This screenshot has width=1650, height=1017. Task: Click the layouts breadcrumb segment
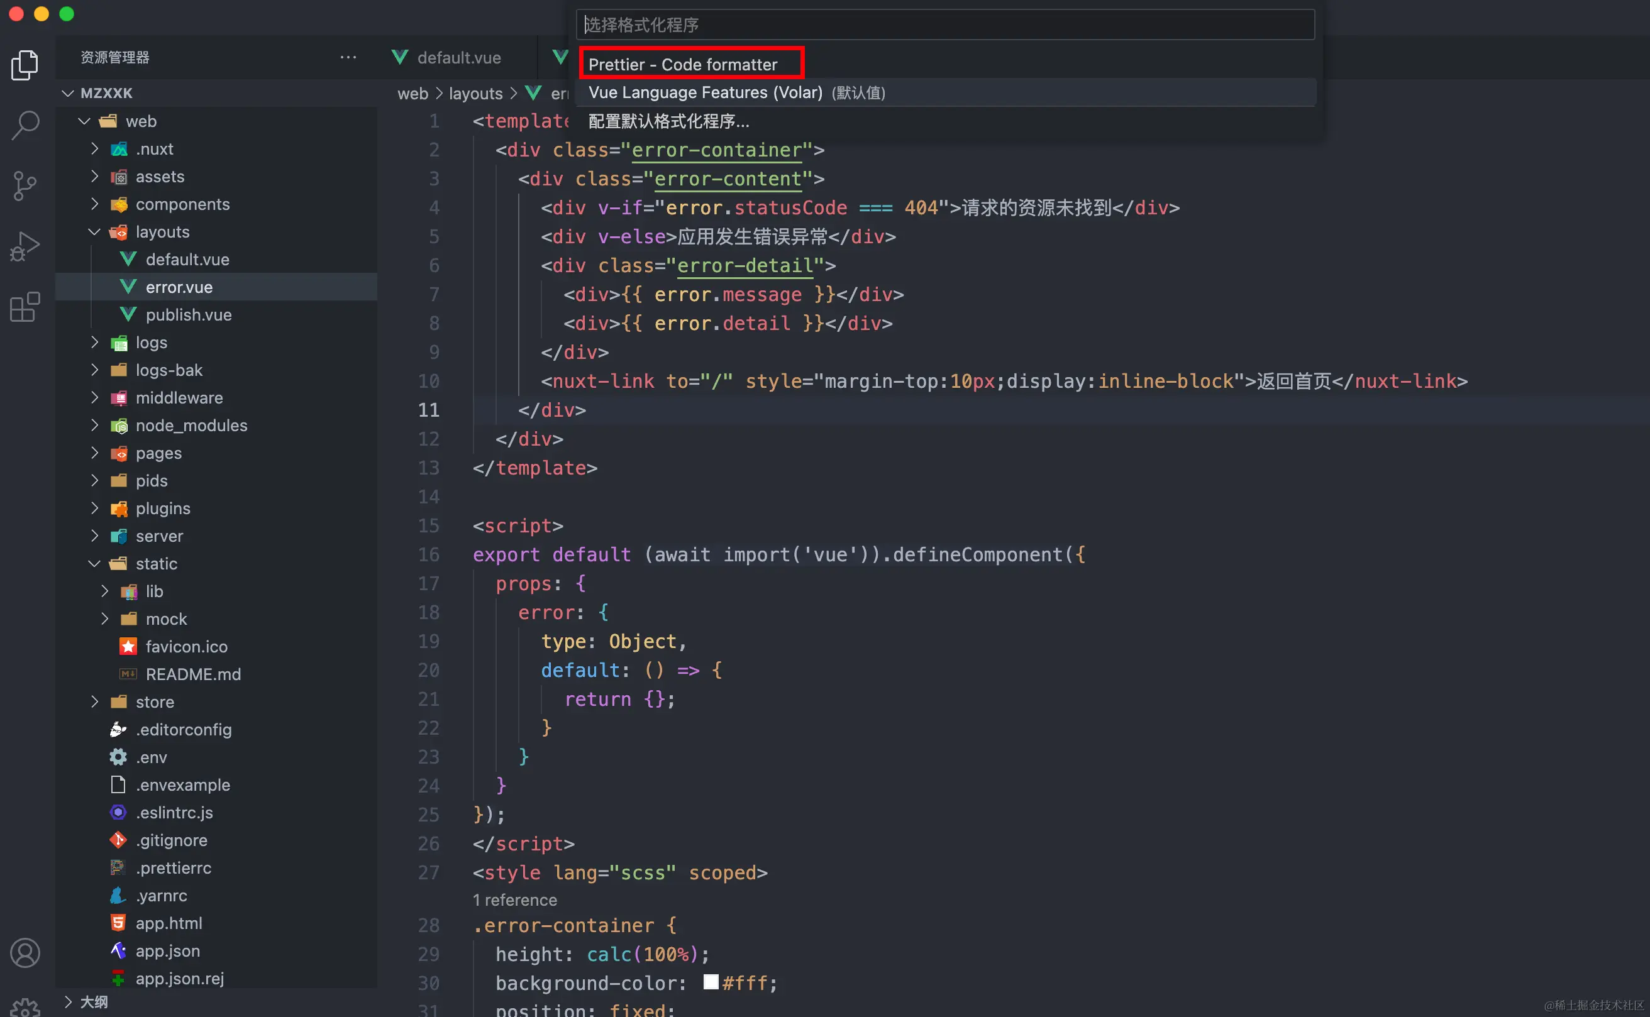(x=475, y=94)
